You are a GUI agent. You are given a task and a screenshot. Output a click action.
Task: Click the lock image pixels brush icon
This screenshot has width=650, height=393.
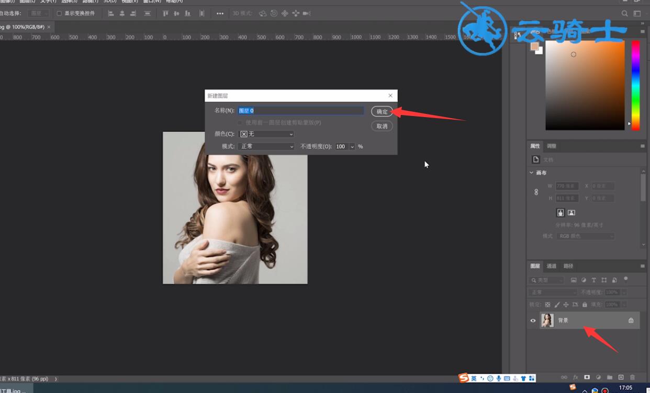pos(557,304)
